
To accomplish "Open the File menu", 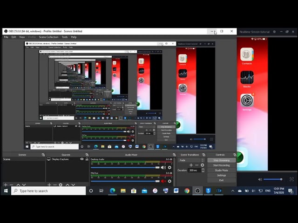I will click(6, 37).
